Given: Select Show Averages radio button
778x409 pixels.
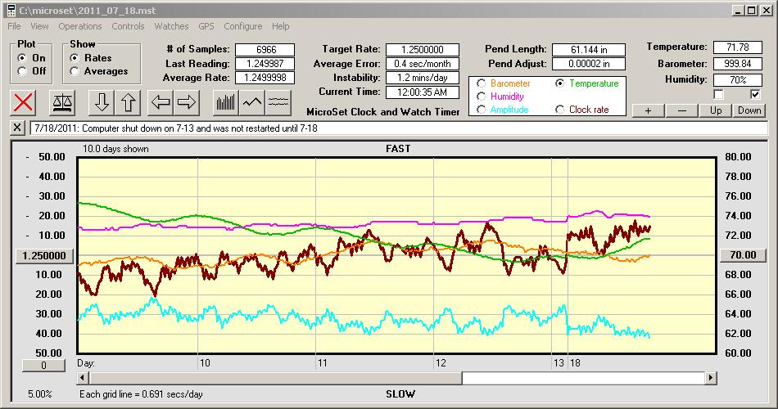Looking at the screenshot, I should [x=75, y=71].
